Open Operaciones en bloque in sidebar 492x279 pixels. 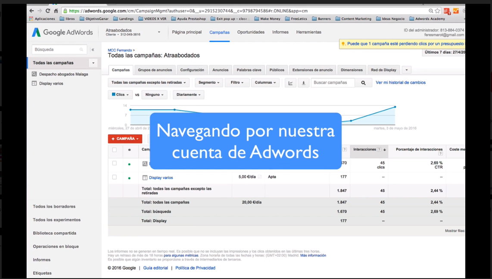[x=56, y=247]
